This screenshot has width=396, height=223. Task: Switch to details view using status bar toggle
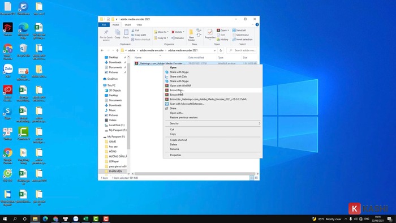click(x=252, y=178)
